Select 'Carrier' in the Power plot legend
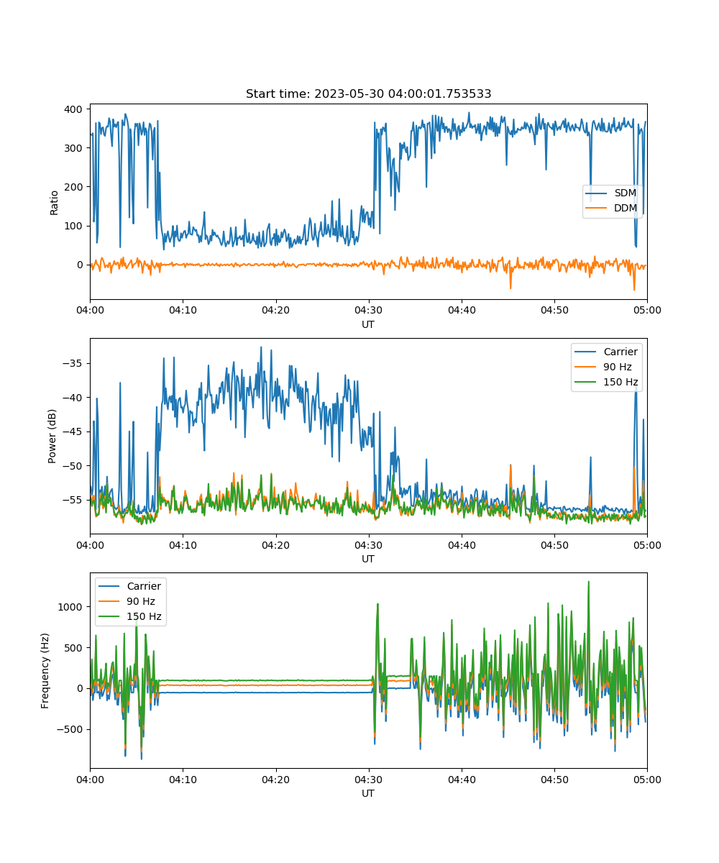 (620, 352)
